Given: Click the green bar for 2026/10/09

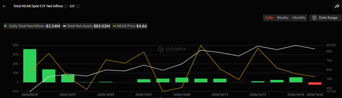Looking at the screenshot, I should point(182,80).
